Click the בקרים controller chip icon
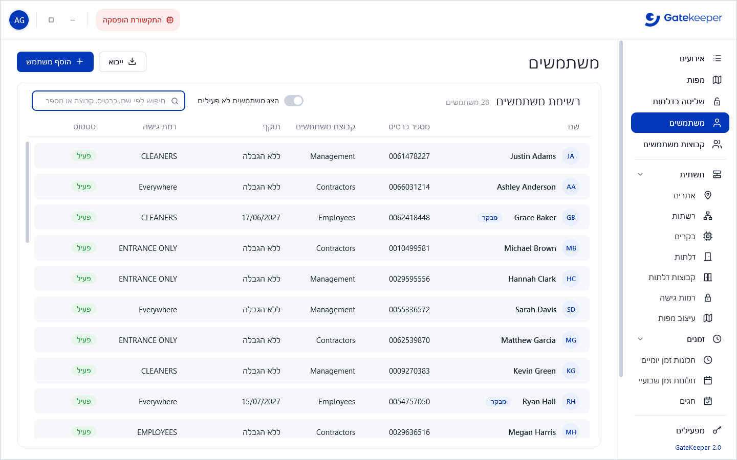Viewport: 737px width, 460px height. click(x=708, y=236)
